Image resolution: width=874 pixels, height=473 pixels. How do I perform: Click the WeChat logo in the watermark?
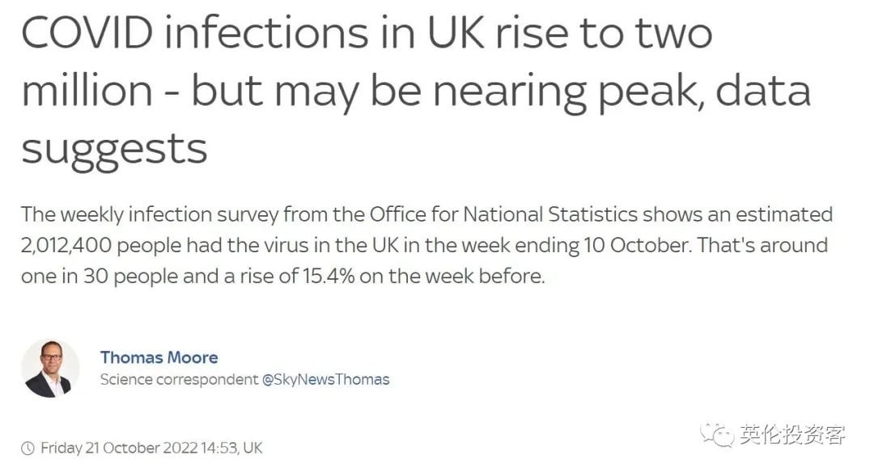(x=718, y=434)
